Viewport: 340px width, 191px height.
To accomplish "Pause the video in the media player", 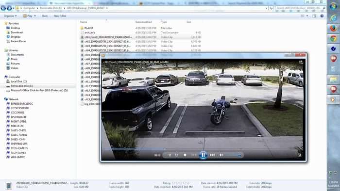I will tap(203, 155).
